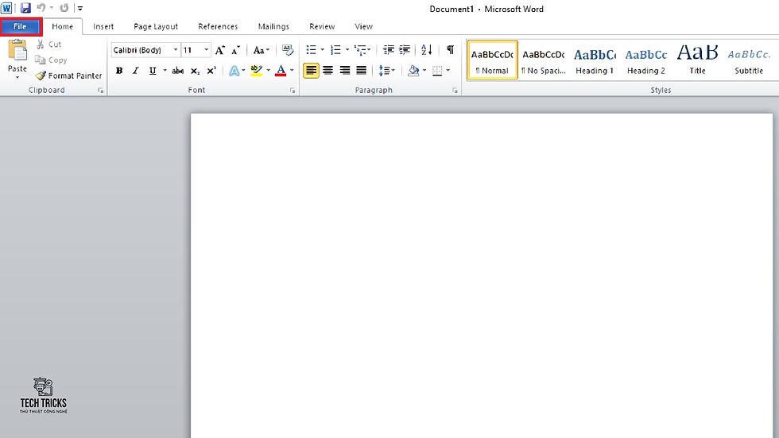Viewport: 779px width, 438px height.
Task: Open the Font dialog launcher
Action: pyautogui.click(x=293, y=91)
